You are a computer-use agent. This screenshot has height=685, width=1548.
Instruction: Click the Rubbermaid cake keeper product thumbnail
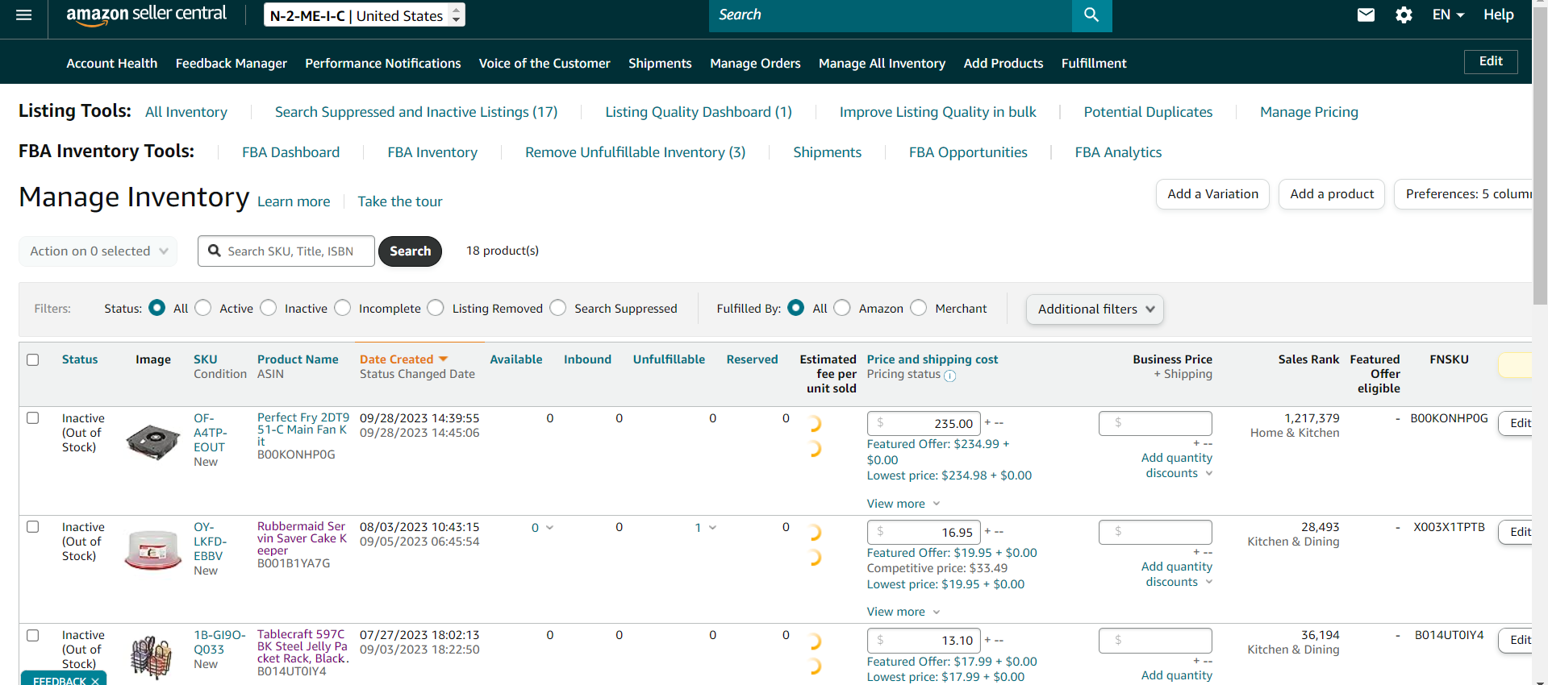pyautogui.click(x=153, y=550)
